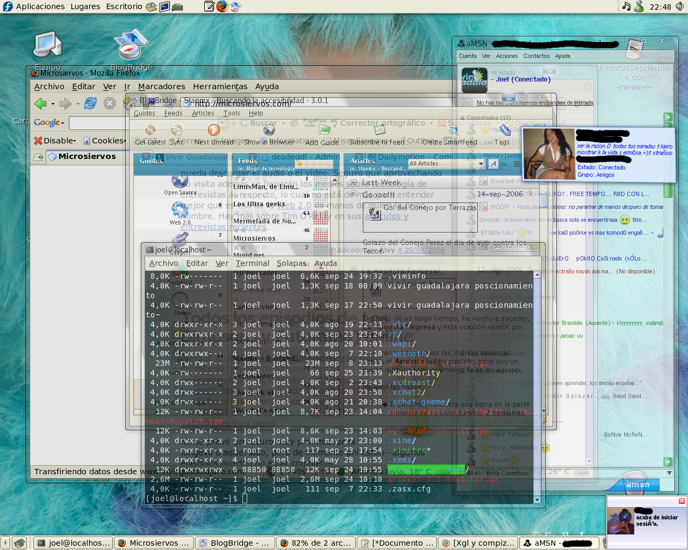Open the Equipo desktop icon
688x550 pixels.
click(48, 51)
